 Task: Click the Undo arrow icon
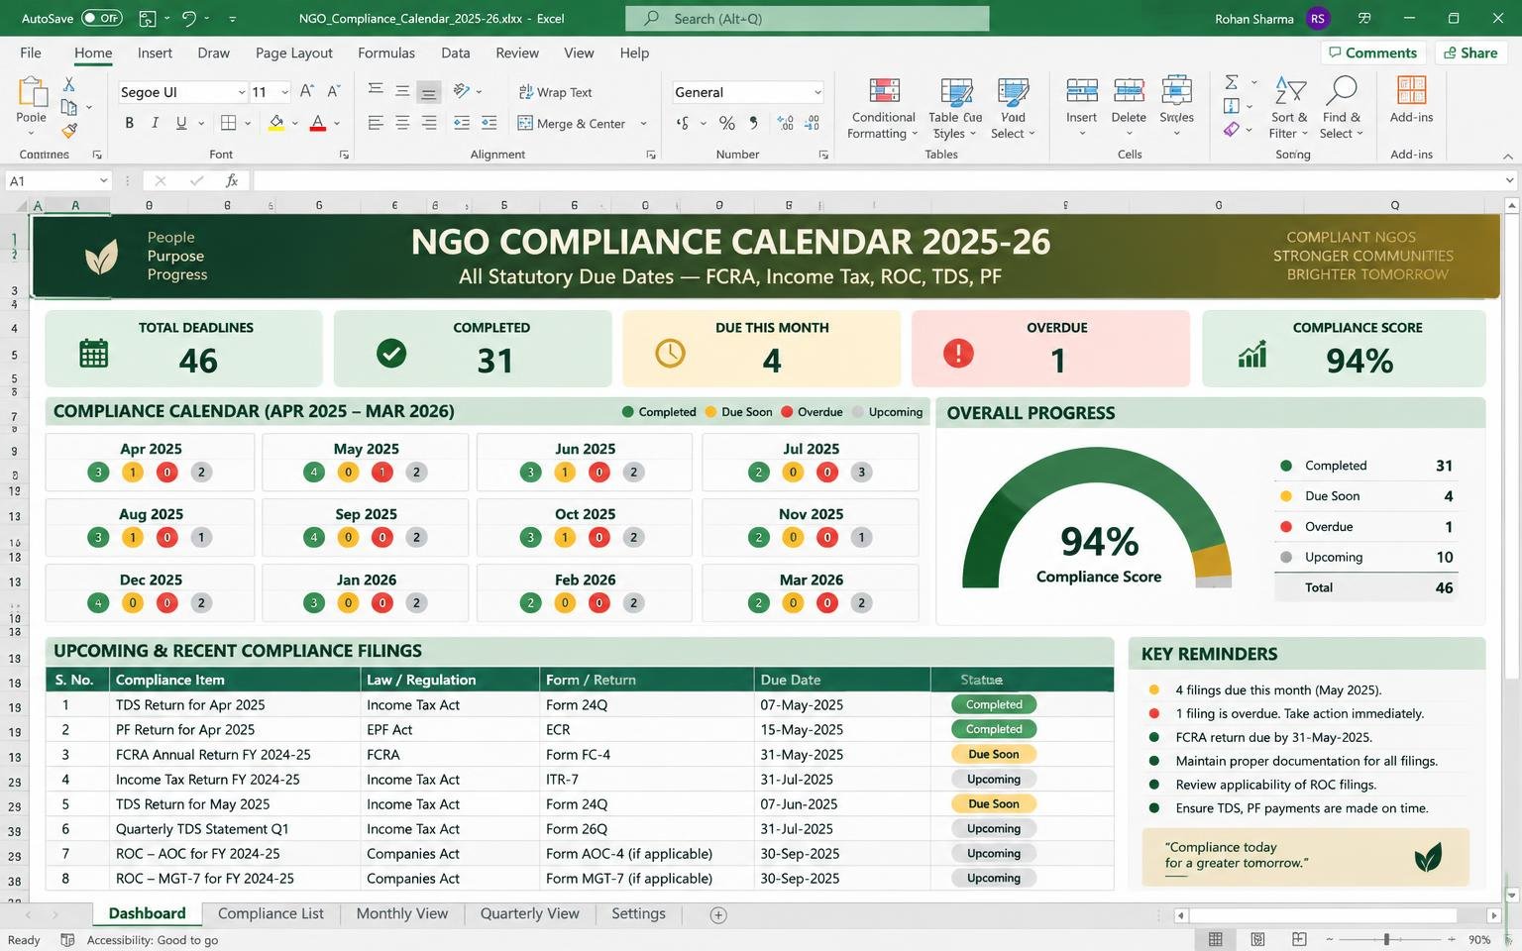(188, 18)
